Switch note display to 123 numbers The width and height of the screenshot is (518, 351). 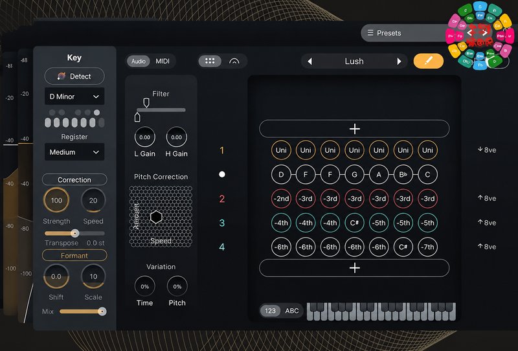[x=270, y=311]
